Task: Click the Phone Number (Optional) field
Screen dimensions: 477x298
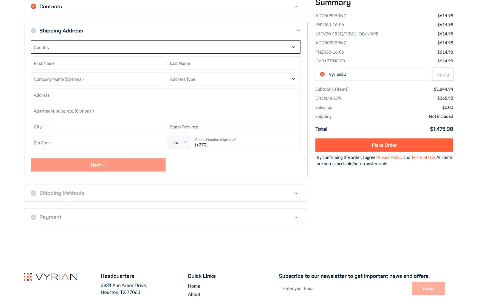Action: coord(246,142)
